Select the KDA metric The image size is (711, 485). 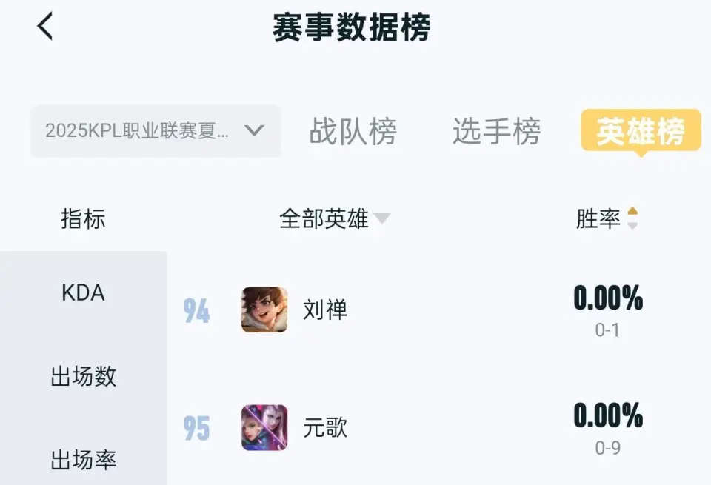coord(83,292)
